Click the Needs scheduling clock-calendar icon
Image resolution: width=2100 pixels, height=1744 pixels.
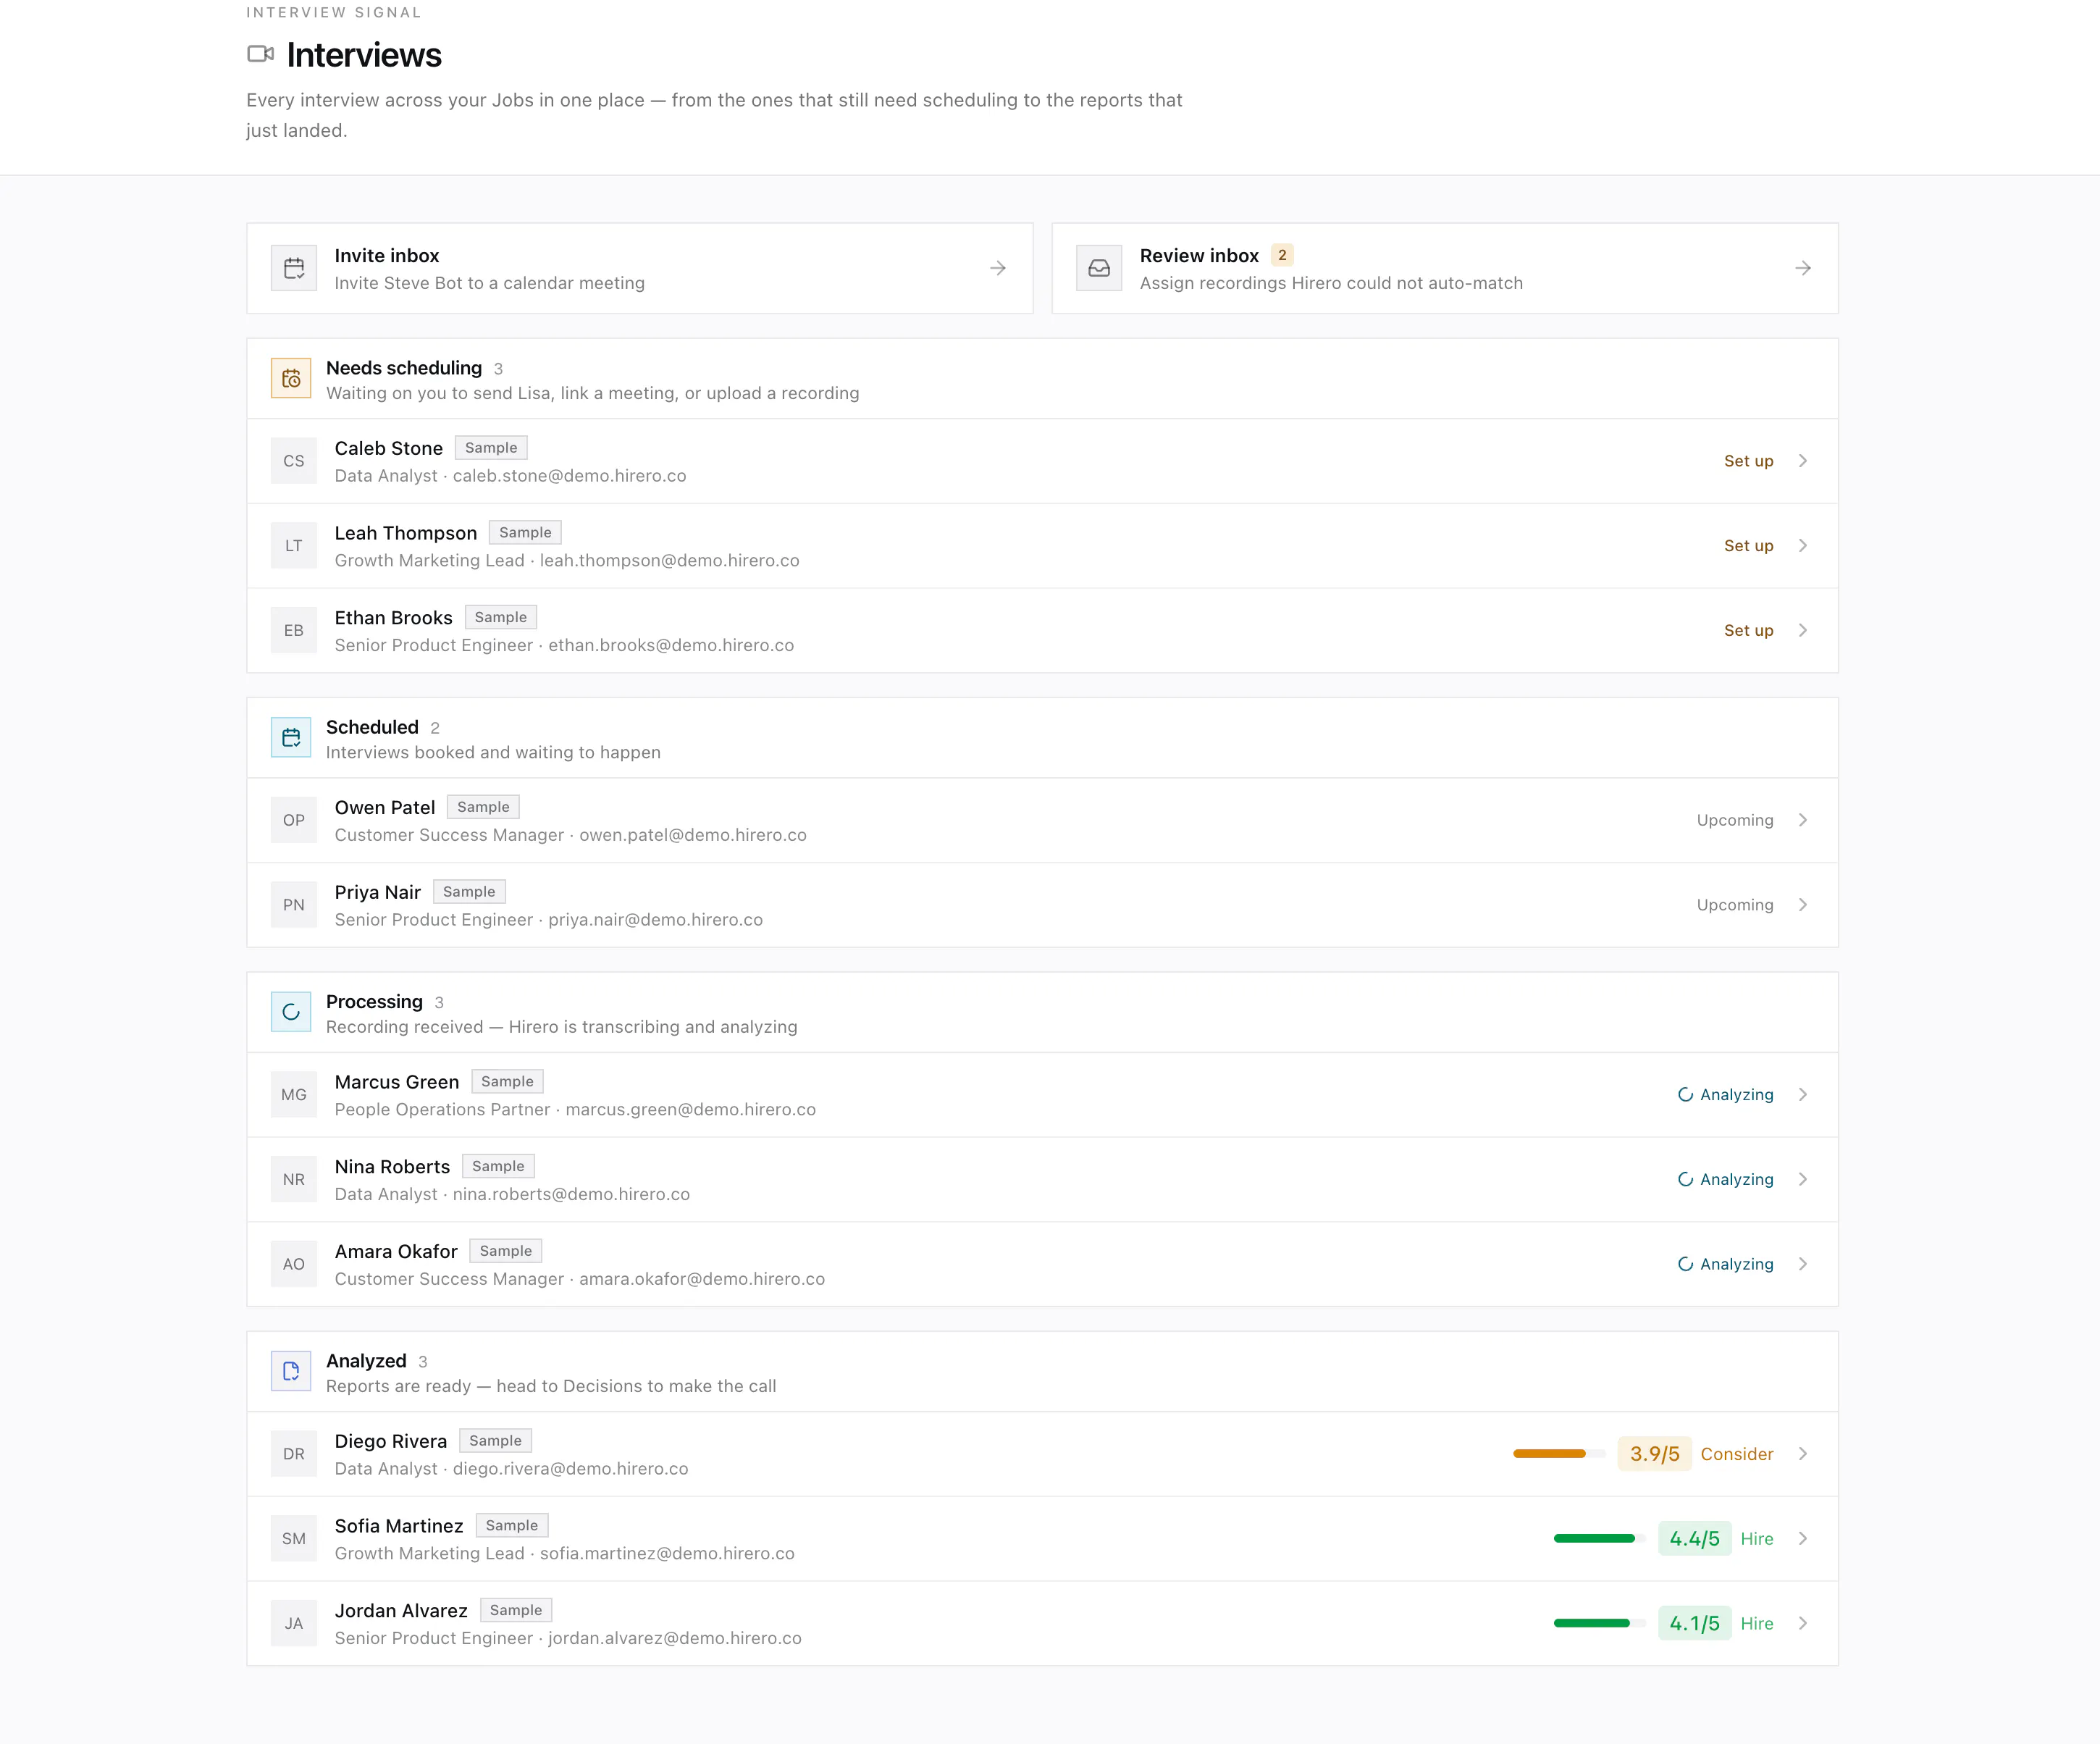291,378
